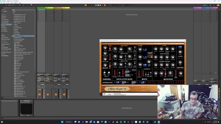Click first track's pan knob in mixer
221x124 pixels.
(40, 92)
